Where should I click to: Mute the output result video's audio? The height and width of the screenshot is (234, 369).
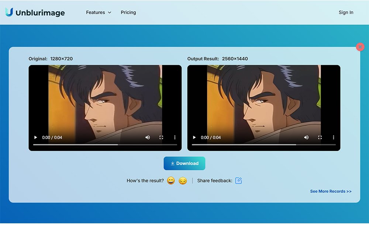(306, 138)
